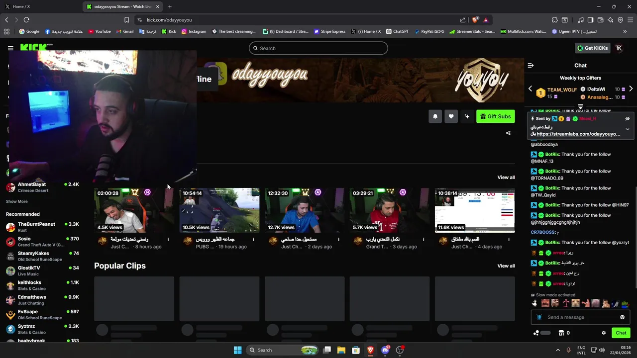This screenshot has height=358, width=637.
Task: Click the share page icon in address bar
Action: pyautogui.click(x=463, y=20)
